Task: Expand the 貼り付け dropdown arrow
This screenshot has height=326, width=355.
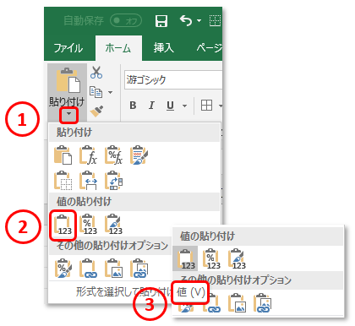Action: [68, 114]
